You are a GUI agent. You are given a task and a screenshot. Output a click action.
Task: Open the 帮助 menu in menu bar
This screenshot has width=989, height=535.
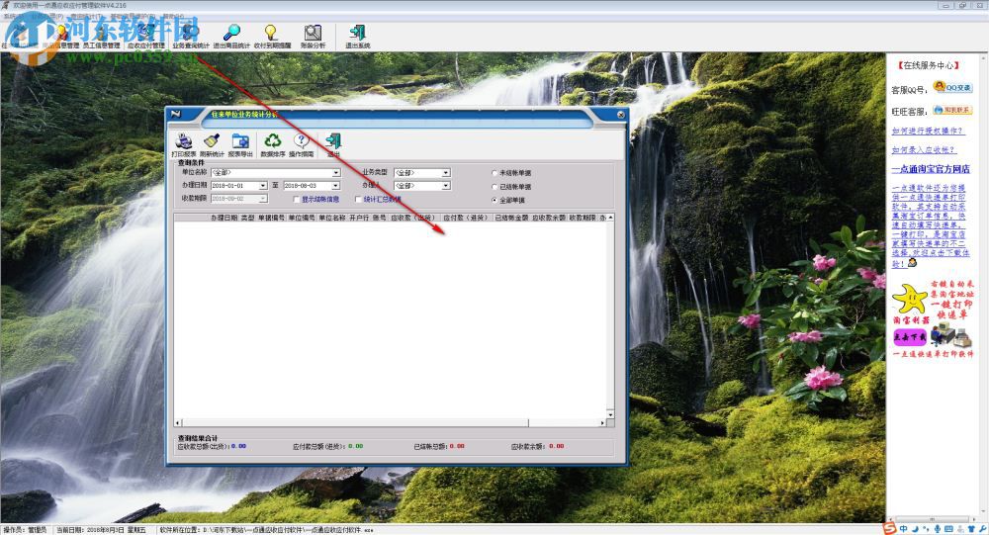tap(173, 16)
